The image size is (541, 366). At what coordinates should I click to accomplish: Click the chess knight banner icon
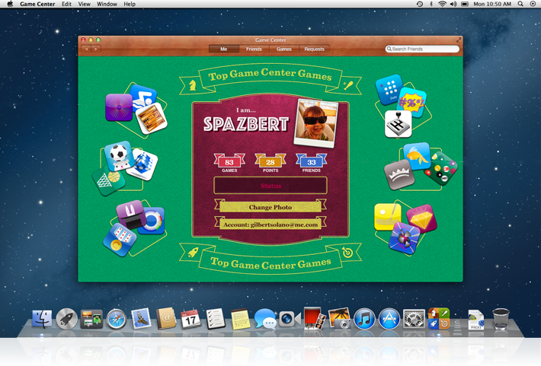[x=193, y=85]
